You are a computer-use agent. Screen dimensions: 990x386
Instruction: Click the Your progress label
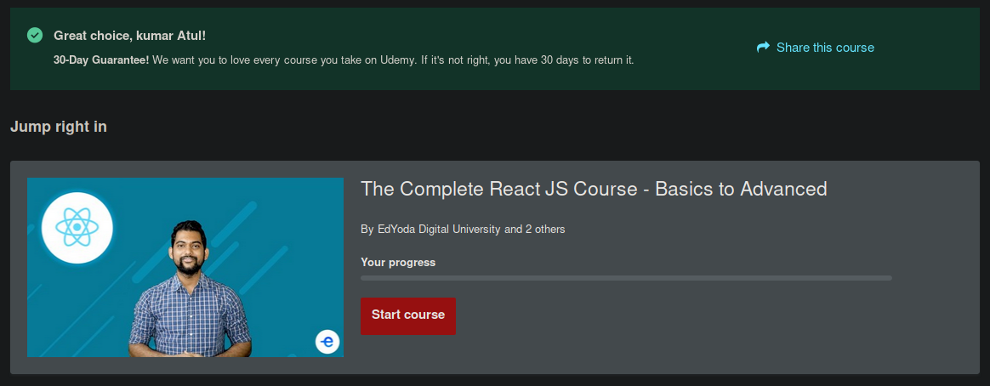pyautogui.click(x=398, y=263)
